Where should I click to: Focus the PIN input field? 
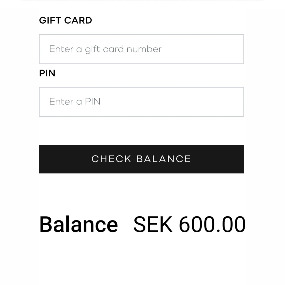coord(141,102)
